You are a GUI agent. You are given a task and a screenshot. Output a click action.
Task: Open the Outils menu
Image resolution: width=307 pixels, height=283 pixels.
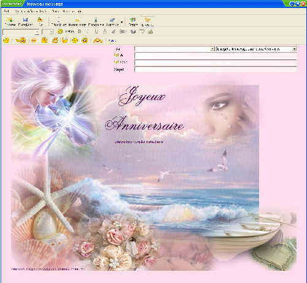pos(55,11)
